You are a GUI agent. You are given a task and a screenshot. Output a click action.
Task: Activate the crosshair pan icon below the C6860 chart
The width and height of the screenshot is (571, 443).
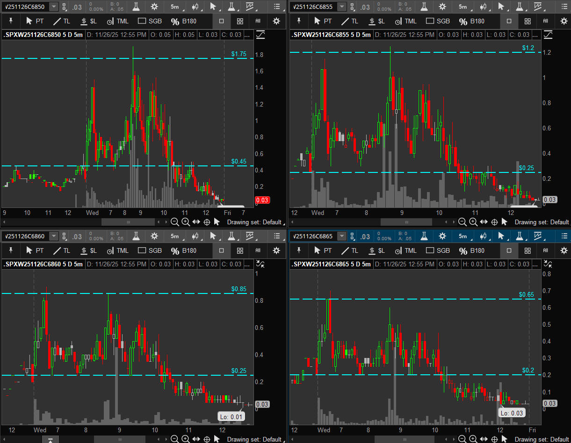pyautogui.click(x=206, y=439)
